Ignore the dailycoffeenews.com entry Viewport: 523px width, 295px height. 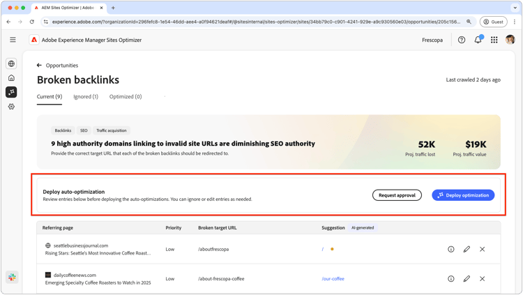(483, 279)
